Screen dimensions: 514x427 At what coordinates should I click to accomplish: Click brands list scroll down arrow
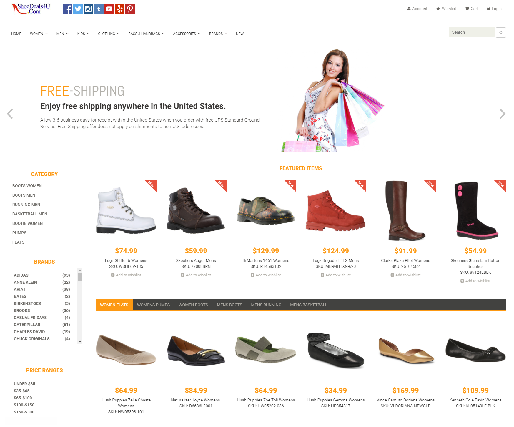tap(80, 342)
